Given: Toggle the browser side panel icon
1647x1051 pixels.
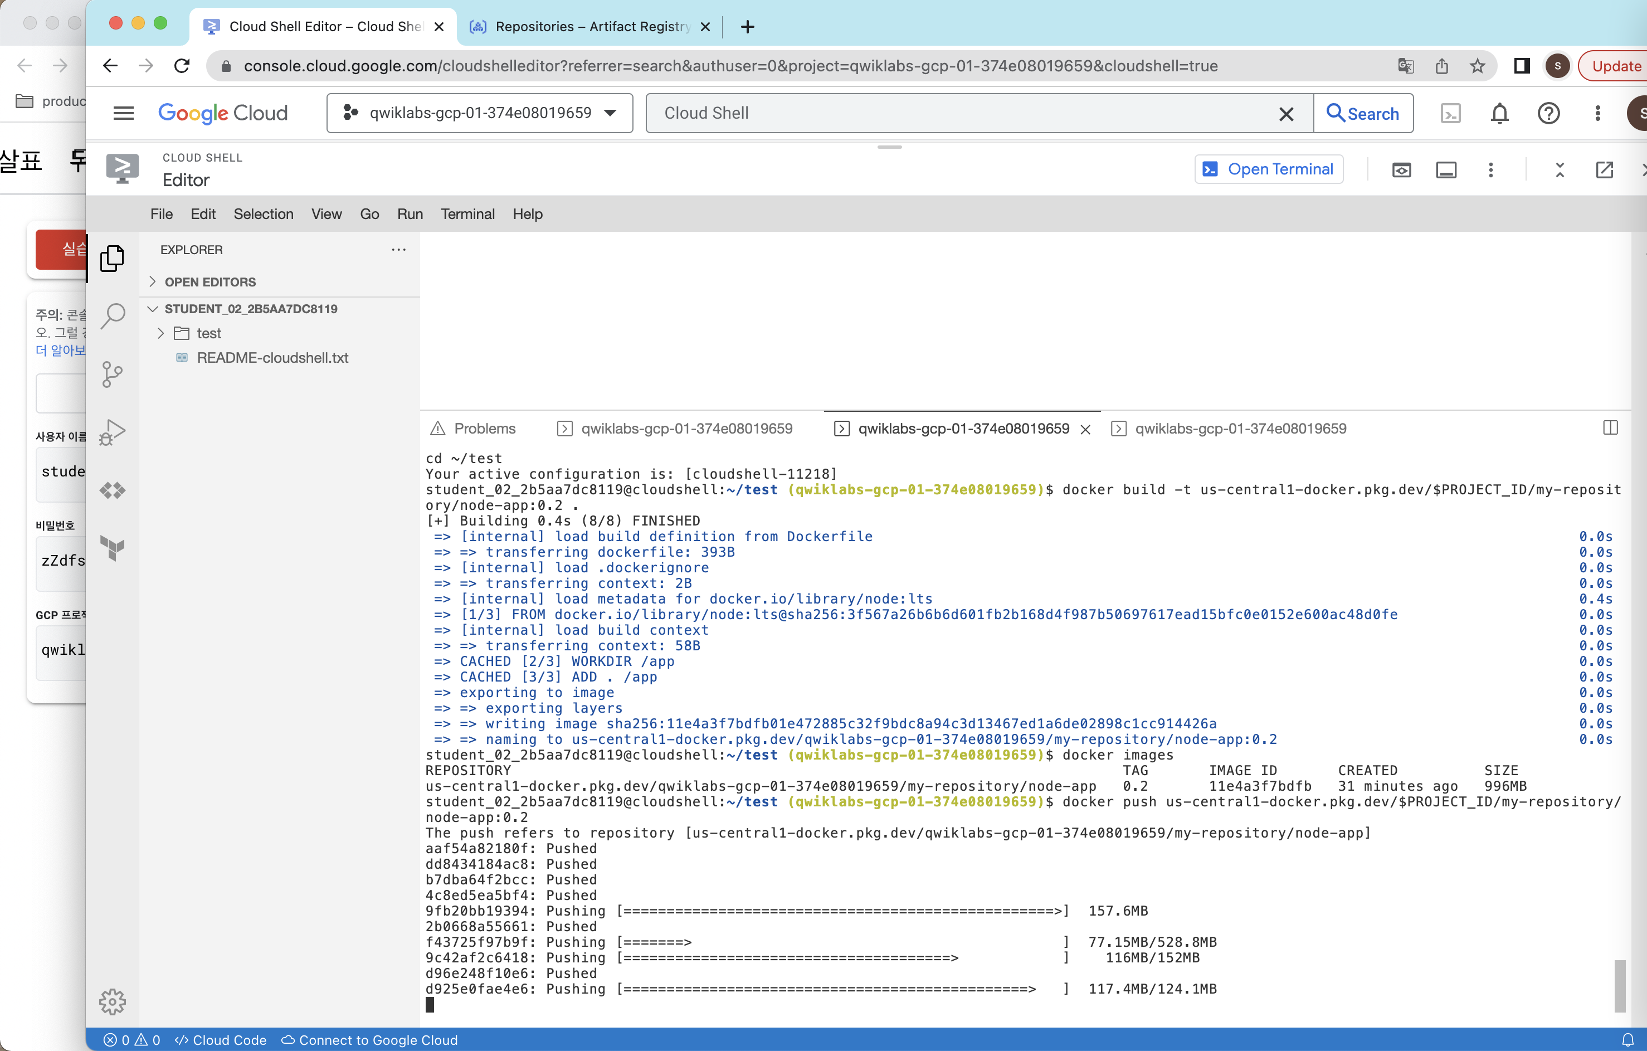Looking at the screenshot, I should tap(1522, 66).
